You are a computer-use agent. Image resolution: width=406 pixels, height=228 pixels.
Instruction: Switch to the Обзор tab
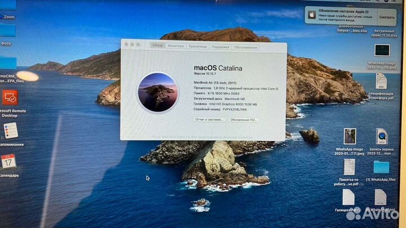pyautogui.click(x=157, y=45)
